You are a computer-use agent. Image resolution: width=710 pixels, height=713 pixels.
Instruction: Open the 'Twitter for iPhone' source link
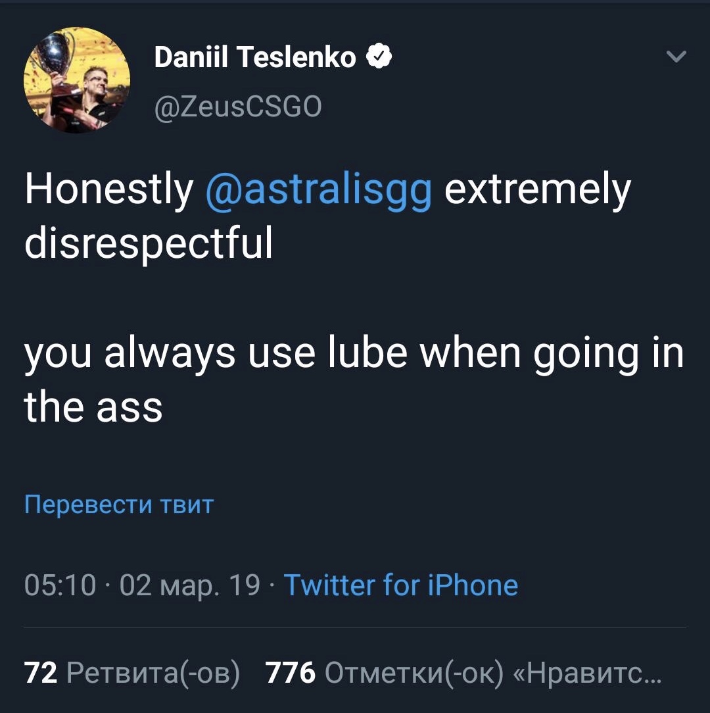pyautogui.click(x=401, y=585)
